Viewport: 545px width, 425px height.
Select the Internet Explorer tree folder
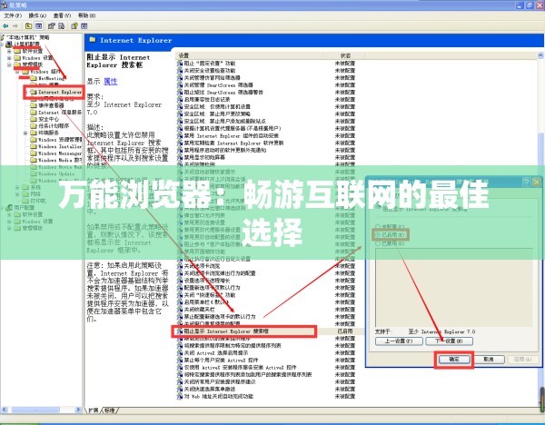[x=56, y=92]
